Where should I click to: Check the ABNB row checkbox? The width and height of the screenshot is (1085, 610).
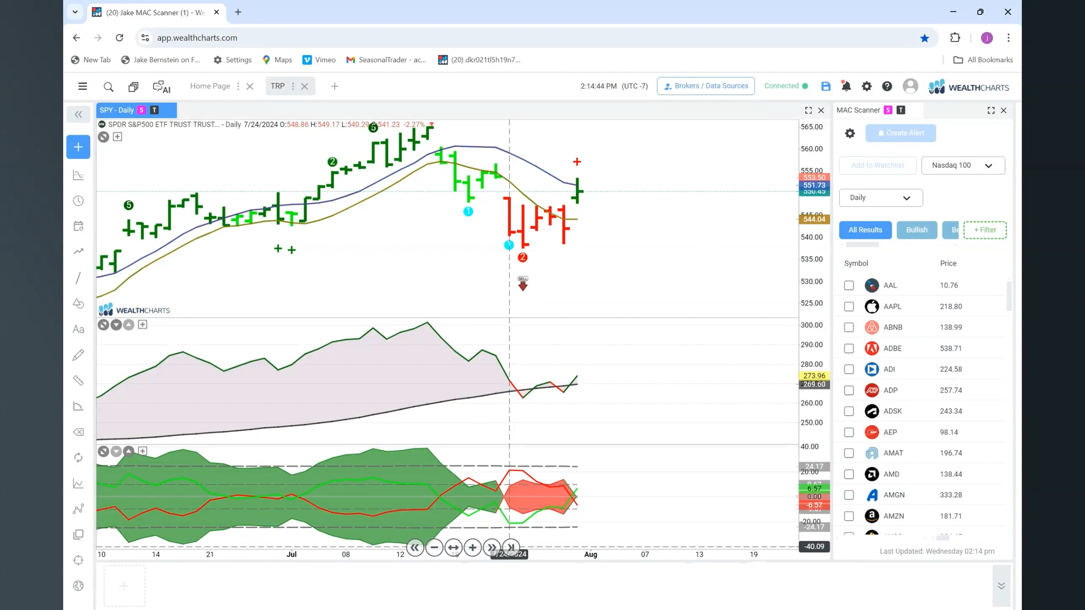pyautogui.click(x=849, y=328)
